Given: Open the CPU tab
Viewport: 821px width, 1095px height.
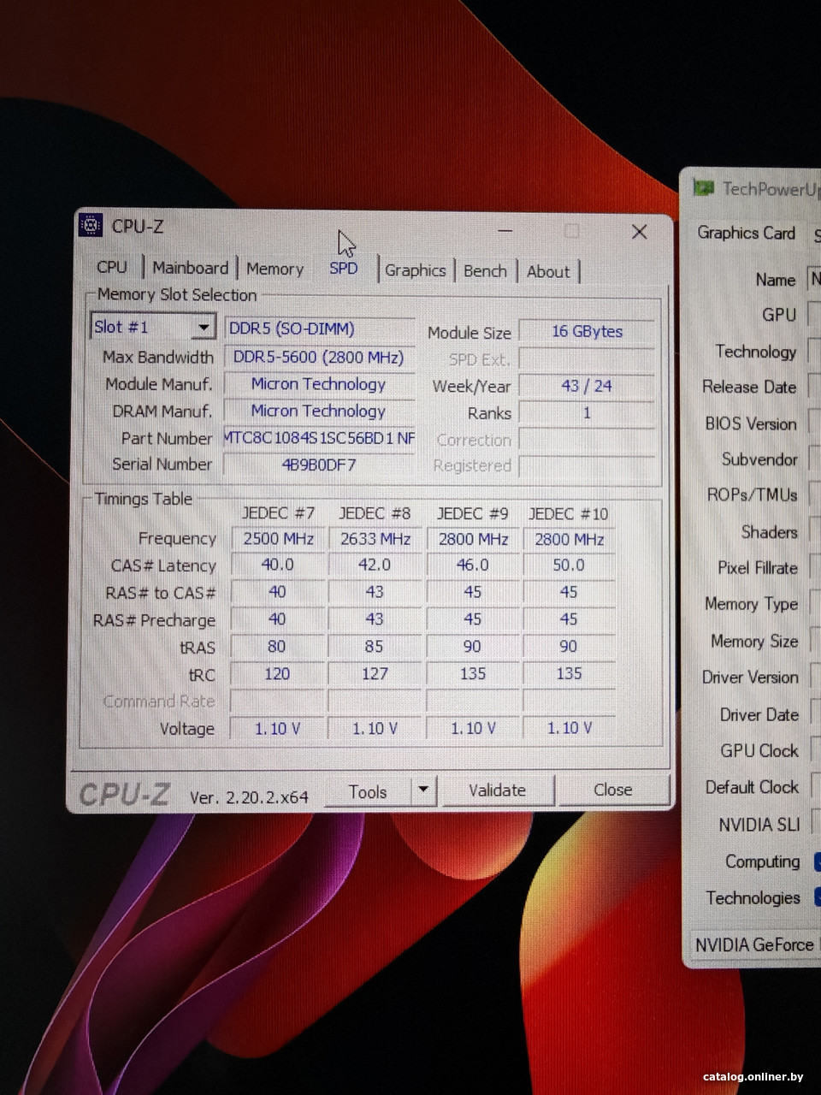Looking at the screenshot, I should [x=112, y=268].
